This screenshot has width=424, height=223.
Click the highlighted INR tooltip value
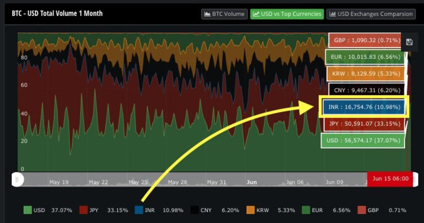[364, 107]
